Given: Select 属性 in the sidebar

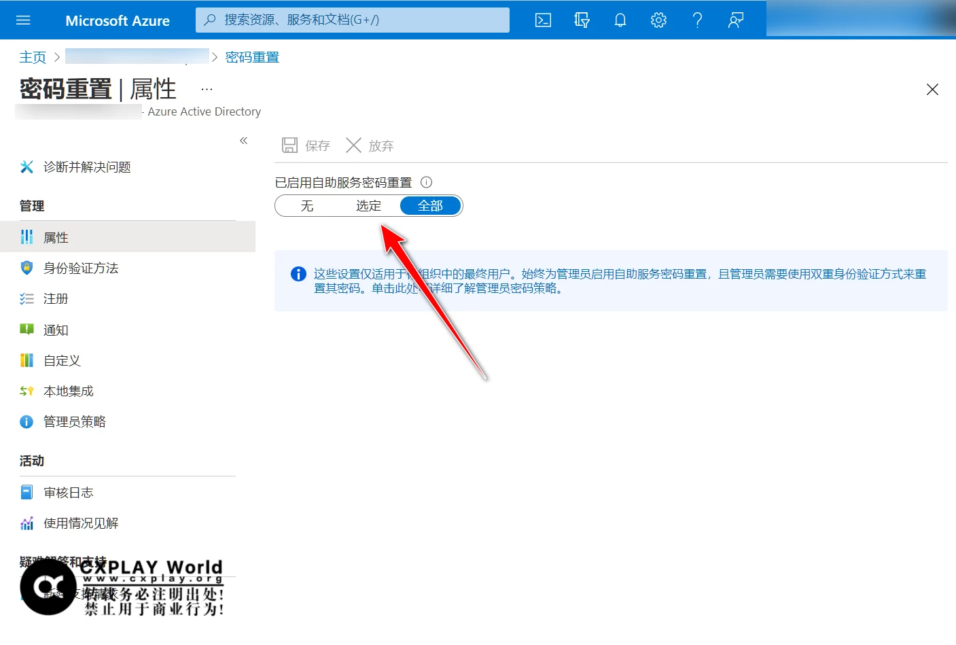Looking at the screenshot, I should (x=128, y=237).
